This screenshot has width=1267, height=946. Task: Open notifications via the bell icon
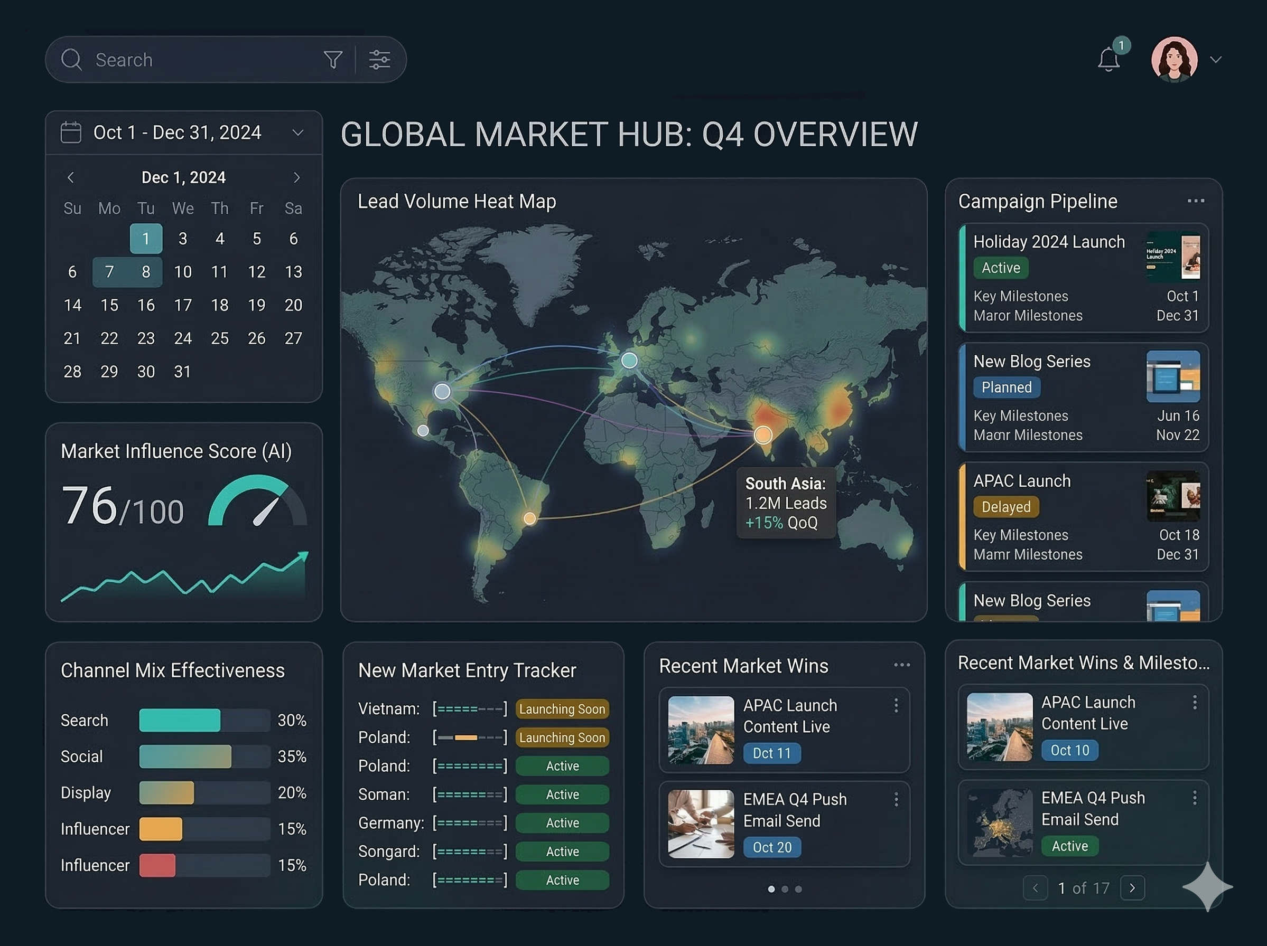point(1110,59)
